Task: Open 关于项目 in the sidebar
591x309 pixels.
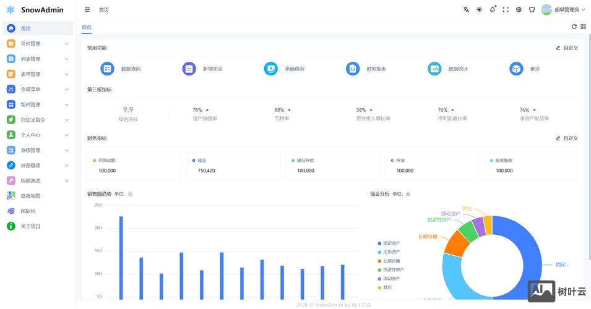Action: pos(38,226)
